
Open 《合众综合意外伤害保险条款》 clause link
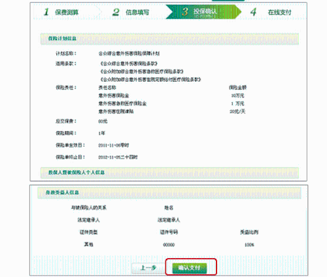(129, 64)
